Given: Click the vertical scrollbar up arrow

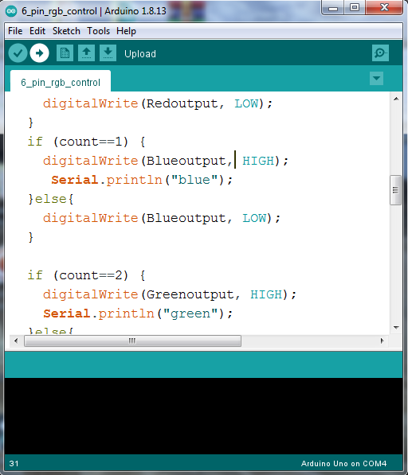Looking at the screenshot, I should click(396, 99).
